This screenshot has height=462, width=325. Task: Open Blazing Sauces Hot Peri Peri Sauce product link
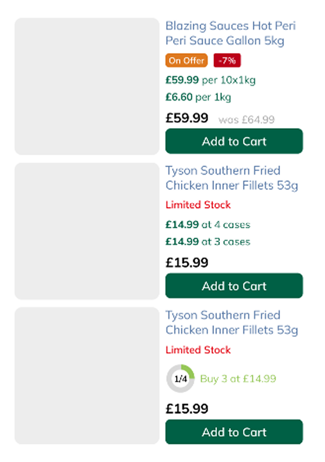click(230, 33)
